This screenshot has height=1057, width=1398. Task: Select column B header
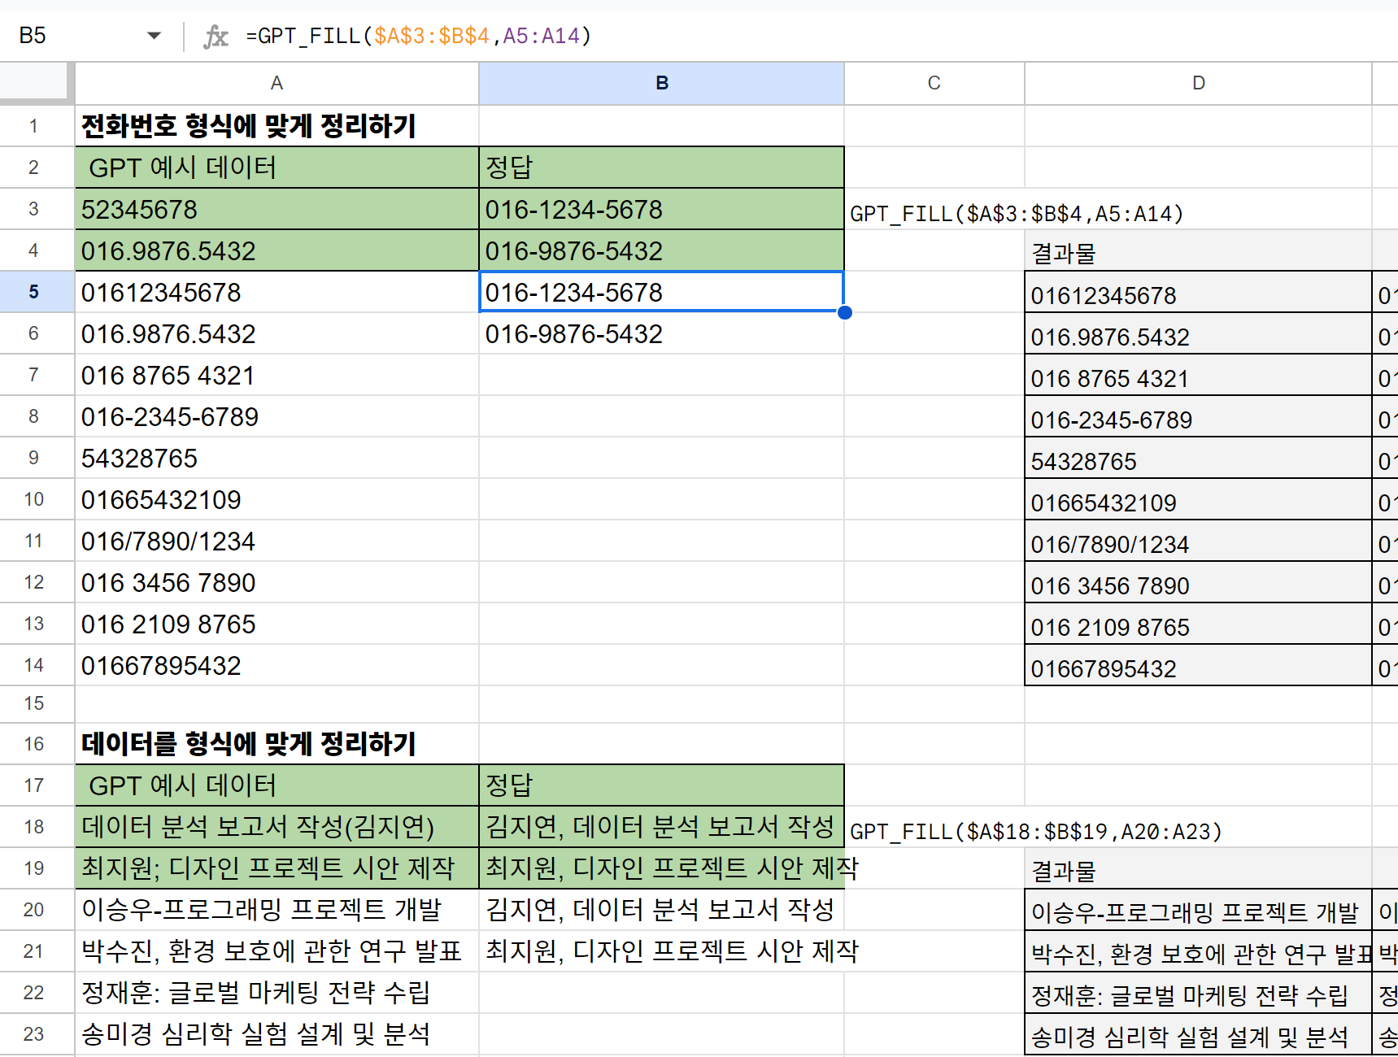coord(662,83)
